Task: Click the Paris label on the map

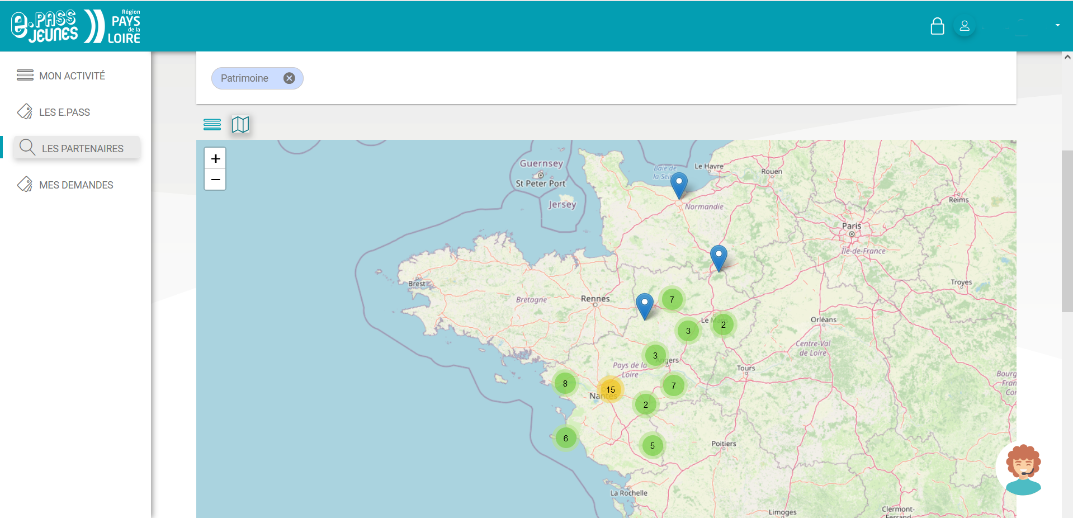Action: (x=852, y=226)
